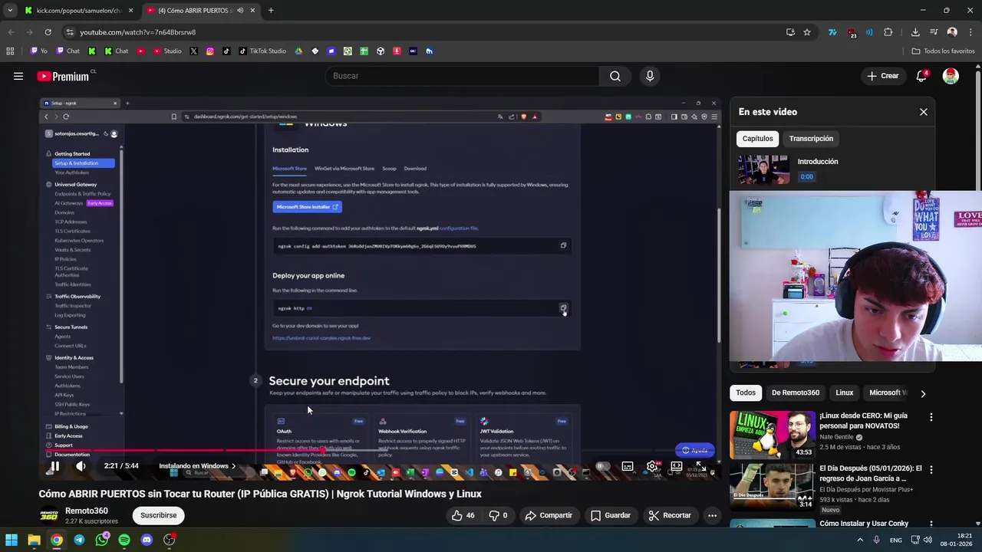Open the Chrome extensions puzzle icon

pyautogui.click(x=888, y=32)
